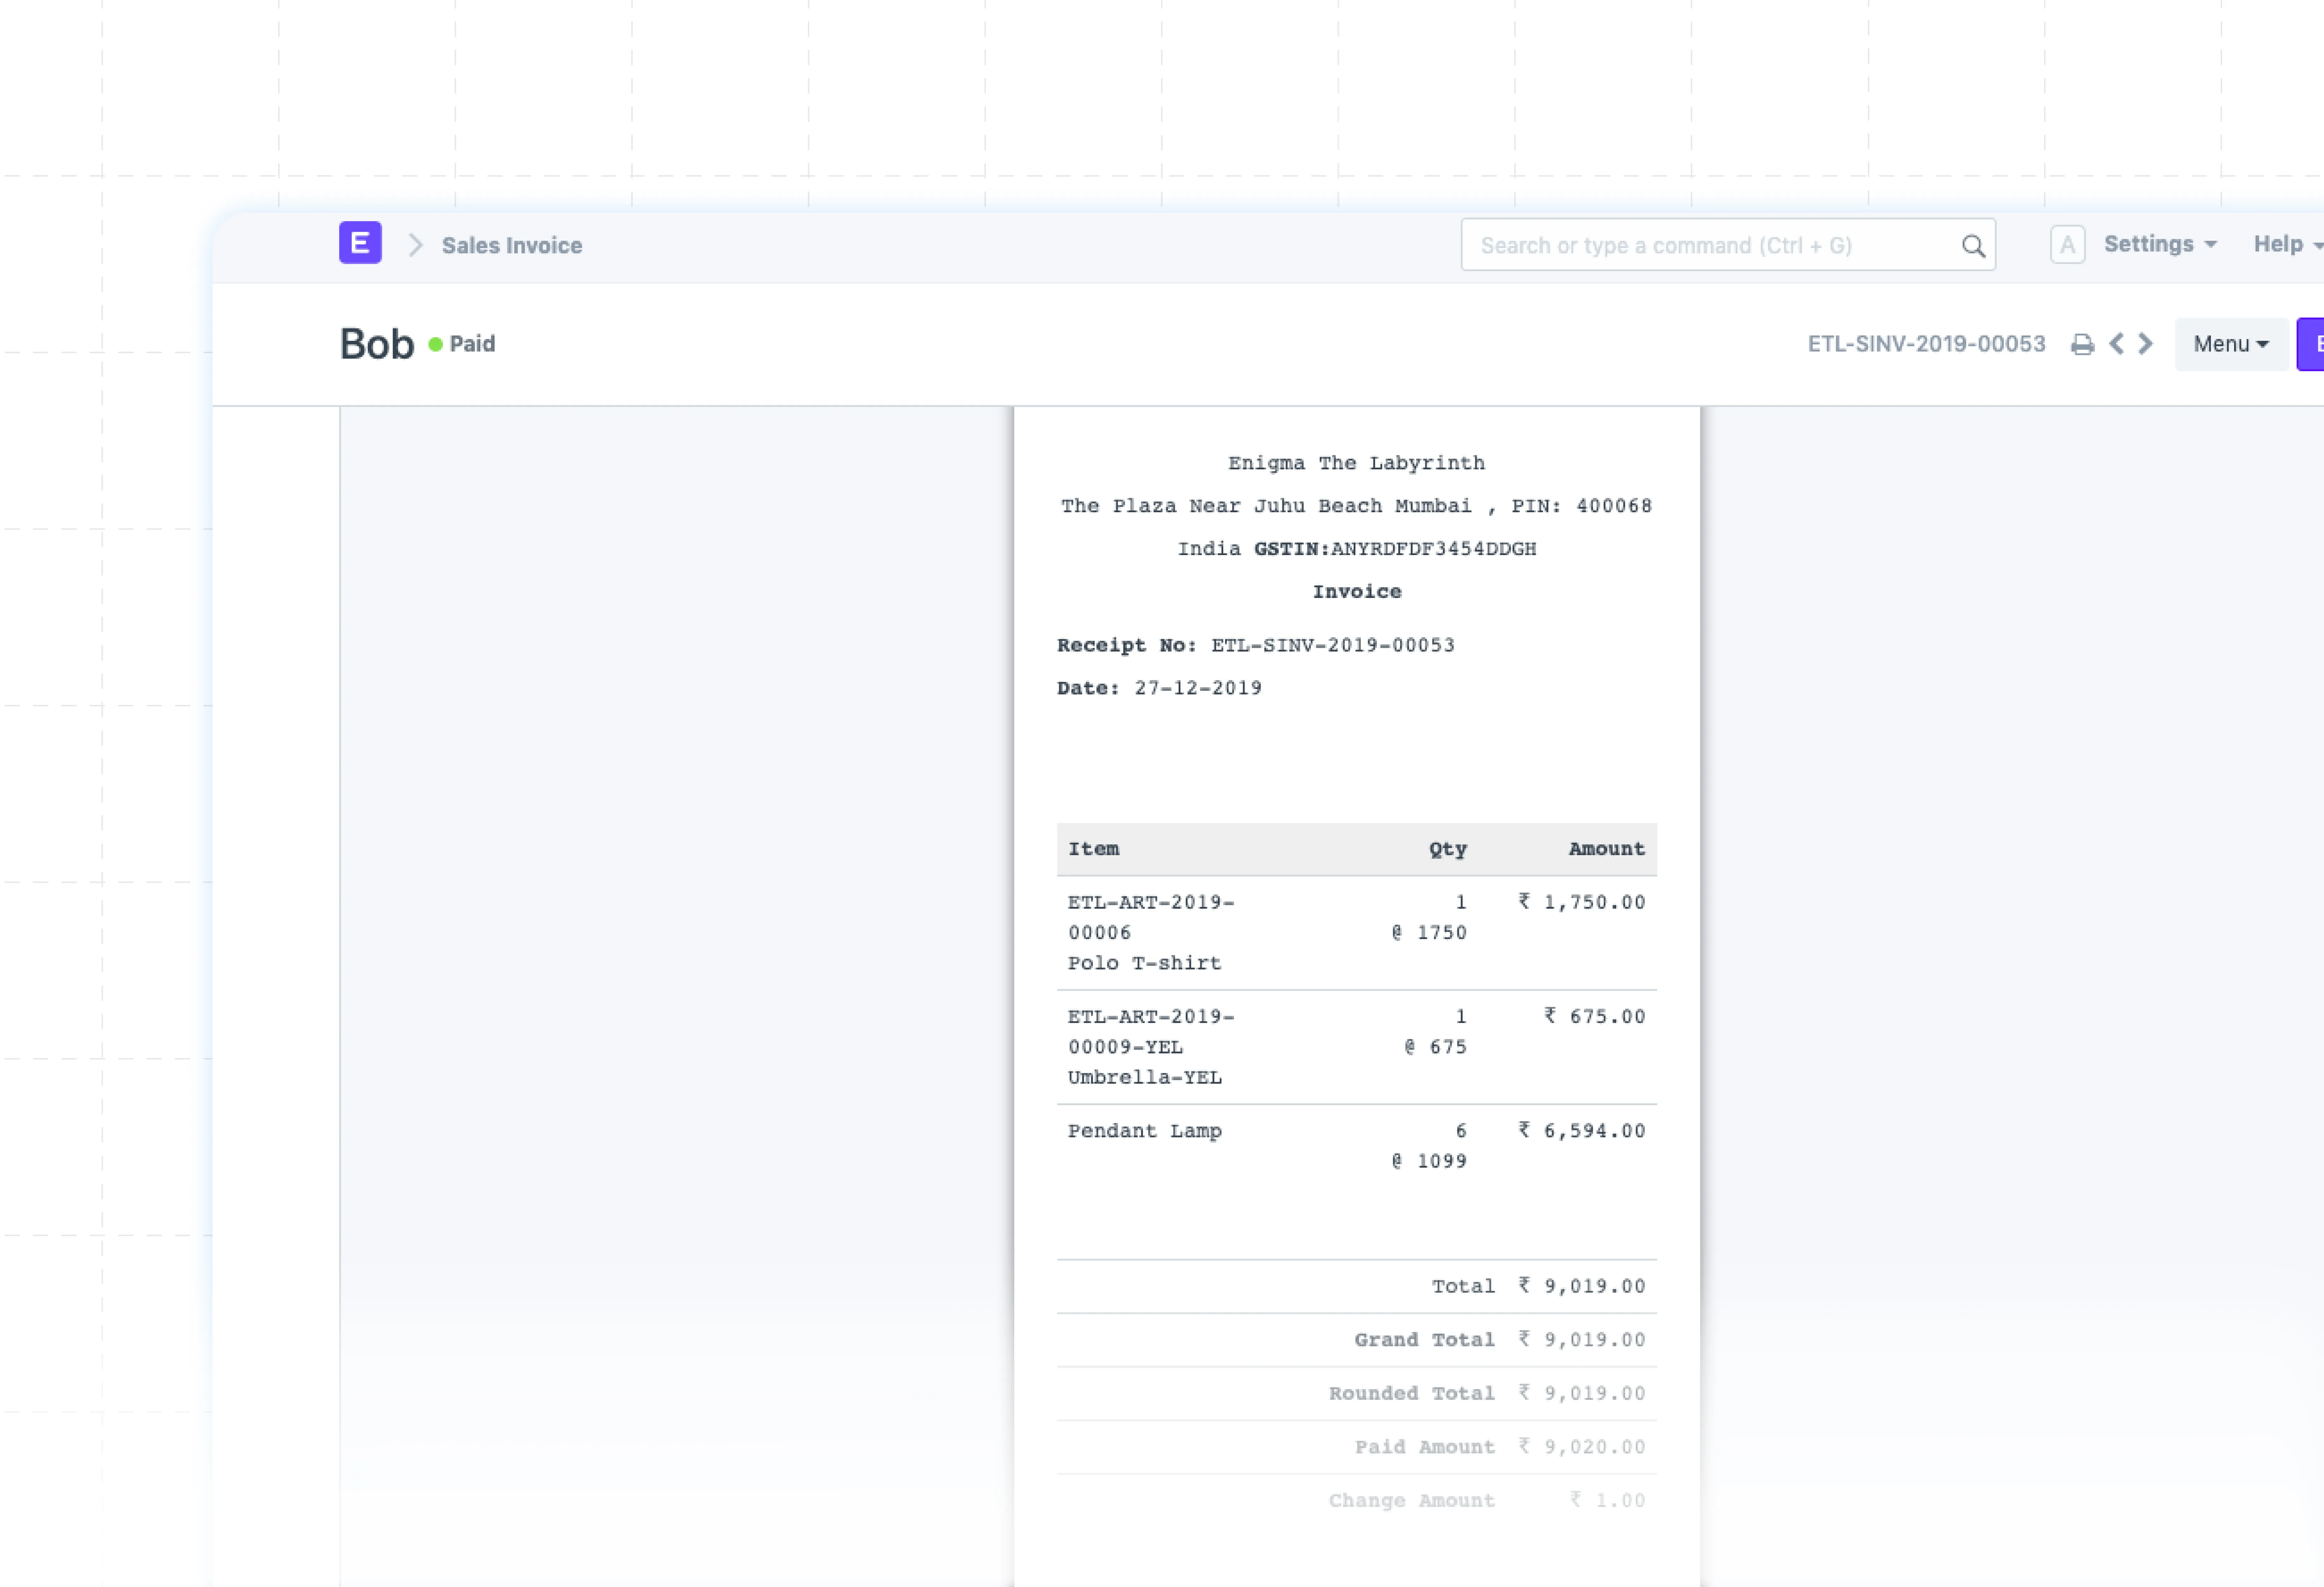Image resolution: width=2324 pixels, height=1587 pixels.
Task: Go to previous document arrow
Action: (x=2116, y=344)
